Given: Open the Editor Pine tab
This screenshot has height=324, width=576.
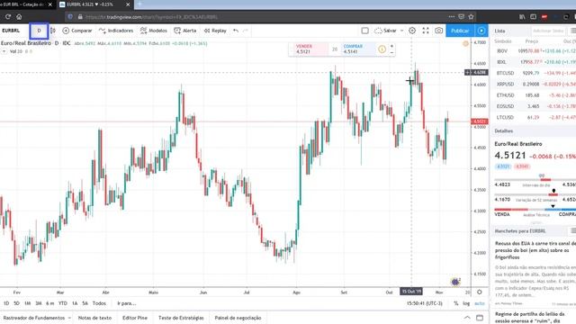Looking at the screenshot, I should 135,318.
